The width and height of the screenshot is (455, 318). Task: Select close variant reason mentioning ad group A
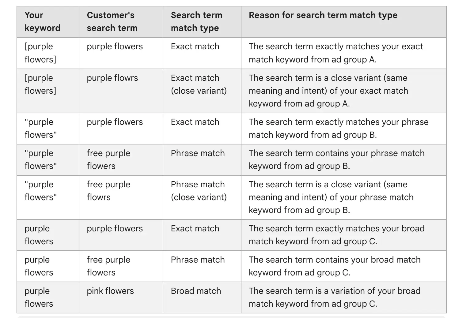(x=328, y=91)
